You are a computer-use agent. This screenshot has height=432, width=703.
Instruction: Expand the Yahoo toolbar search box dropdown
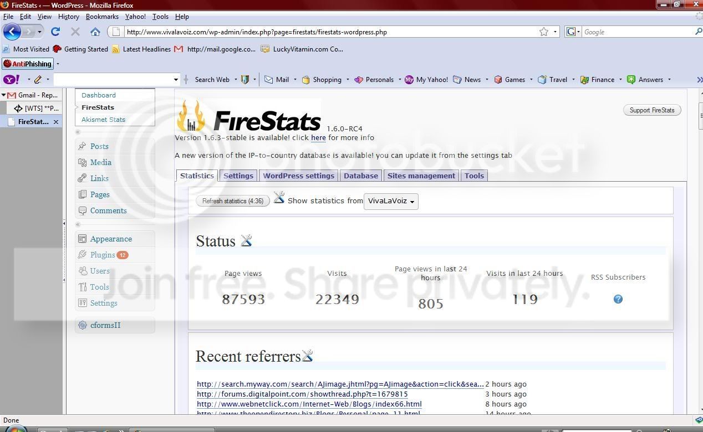pyautogui.click(x=176, y=80)
